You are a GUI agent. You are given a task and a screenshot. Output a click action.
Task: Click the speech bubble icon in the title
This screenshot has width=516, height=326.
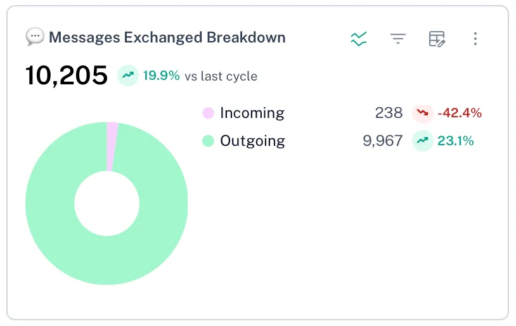pyautogui.click(x=34, y=37)
